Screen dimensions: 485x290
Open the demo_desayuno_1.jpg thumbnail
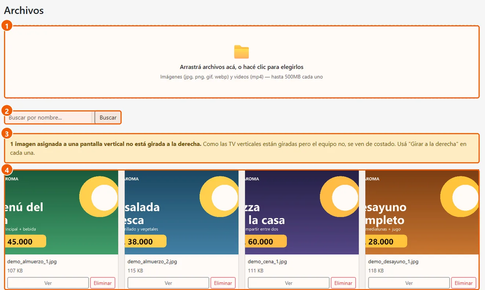[x=422, y=212]
